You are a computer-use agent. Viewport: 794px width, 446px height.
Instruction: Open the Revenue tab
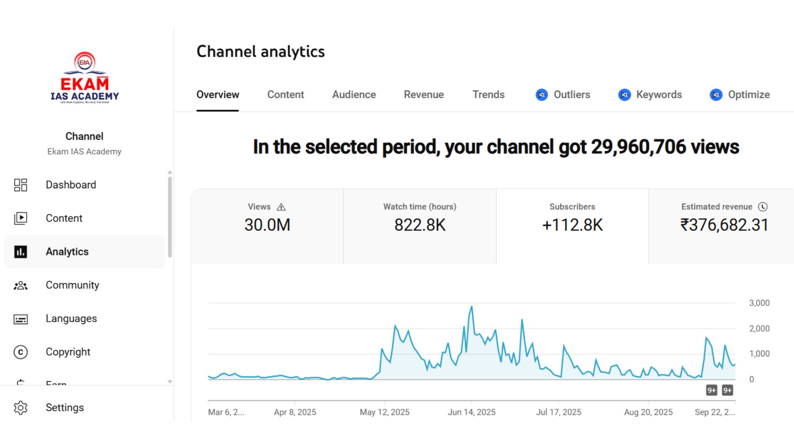point(424,95)
